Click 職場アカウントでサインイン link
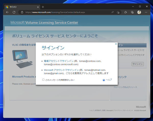This screenshot has width=153, height=121. pos(59,61)
